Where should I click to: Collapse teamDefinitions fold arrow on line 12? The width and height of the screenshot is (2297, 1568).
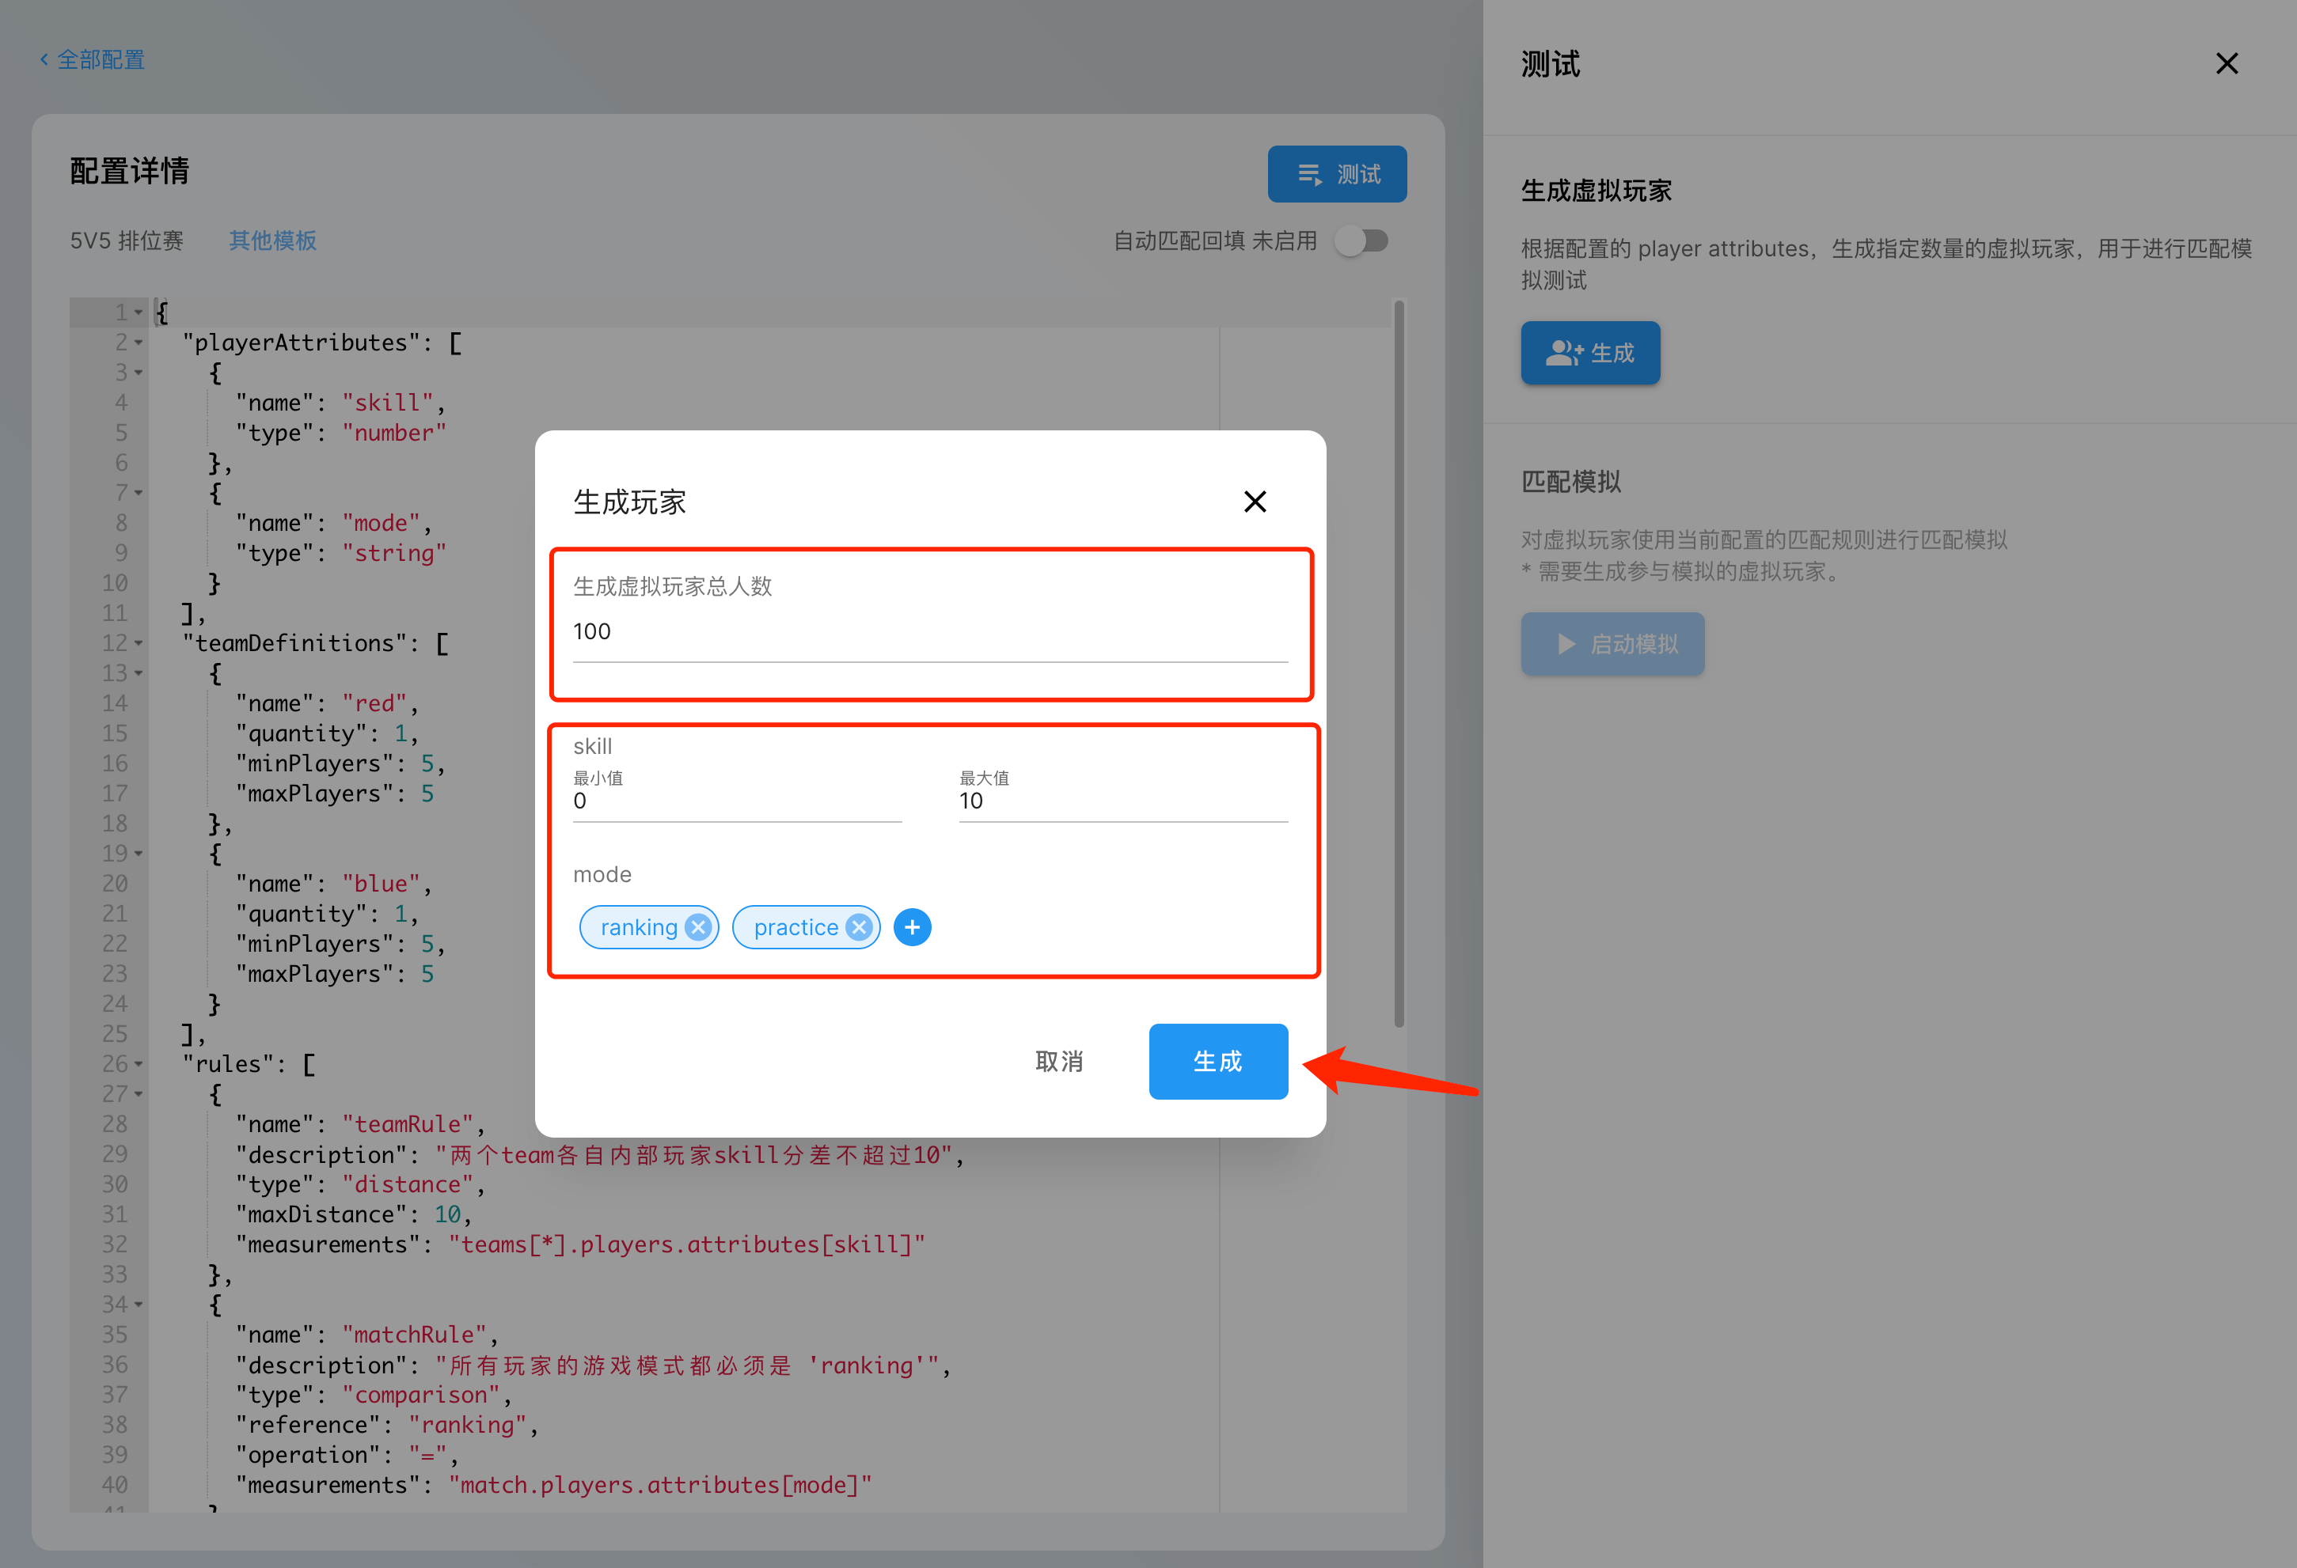pyautogui.click(x=139, y=643)
